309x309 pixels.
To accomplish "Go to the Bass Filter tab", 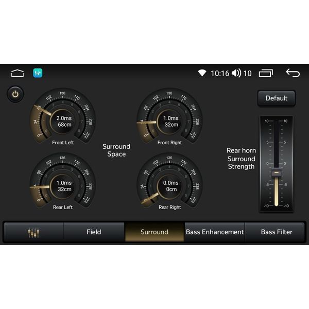I will click(276, 232).
